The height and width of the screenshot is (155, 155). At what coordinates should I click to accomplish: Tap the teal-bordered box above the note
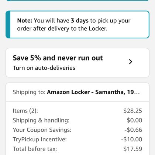tap(77, 0)
